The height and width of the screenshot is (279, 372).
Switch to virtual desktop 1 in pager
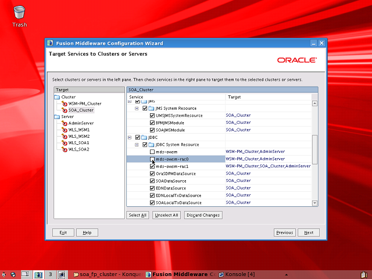pos(26,274)
